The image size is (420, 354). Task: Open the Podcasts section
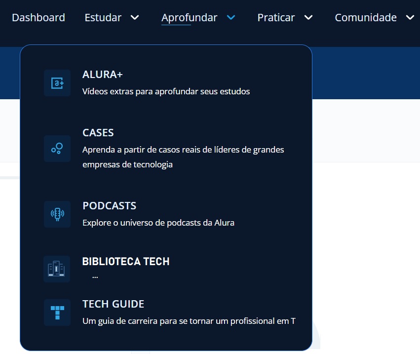[x=109, y=205]
